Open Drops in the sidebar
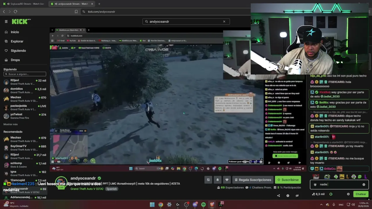372x209 pixels. coord(15,60)
